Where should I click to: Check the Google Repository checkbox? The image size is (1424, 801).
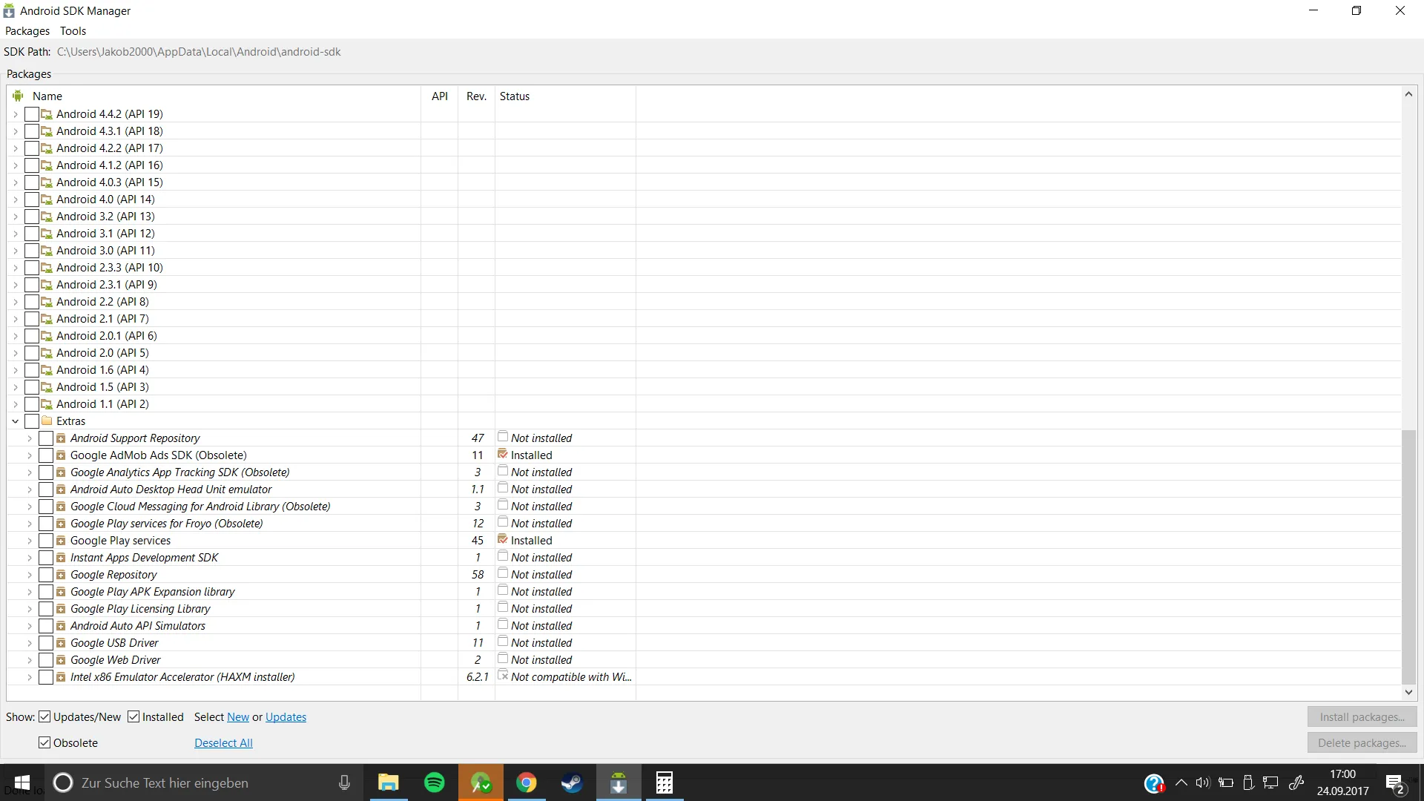(x=46, y=575)
